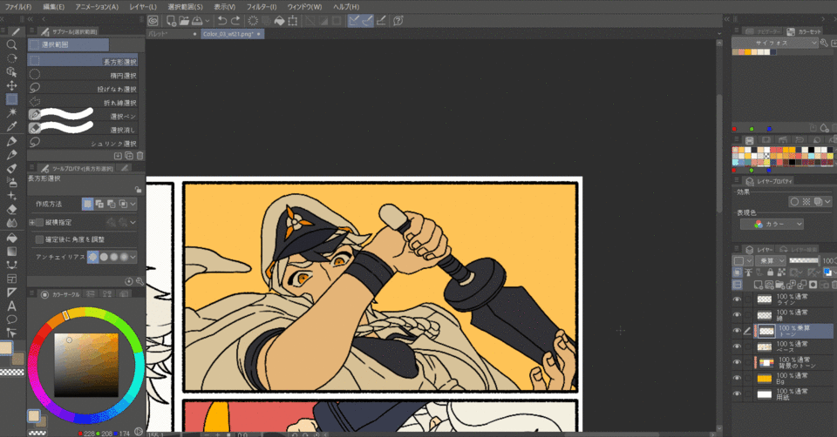This screenshot has width=837, height=437.
Task: Hide the ベース layer
Action: click(x=738, y=346)
